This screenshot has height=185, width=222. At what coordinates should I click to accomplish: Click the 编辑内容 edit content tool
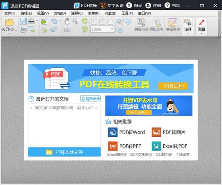point(141,24)
